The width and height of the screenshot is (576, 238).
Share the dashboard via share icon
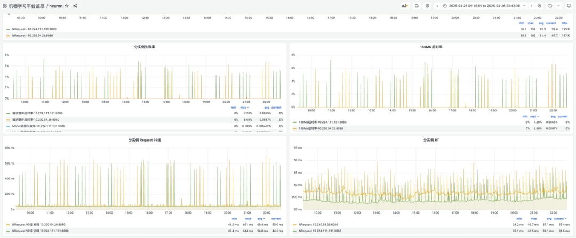pyautogui.click(x=75, y=6)
